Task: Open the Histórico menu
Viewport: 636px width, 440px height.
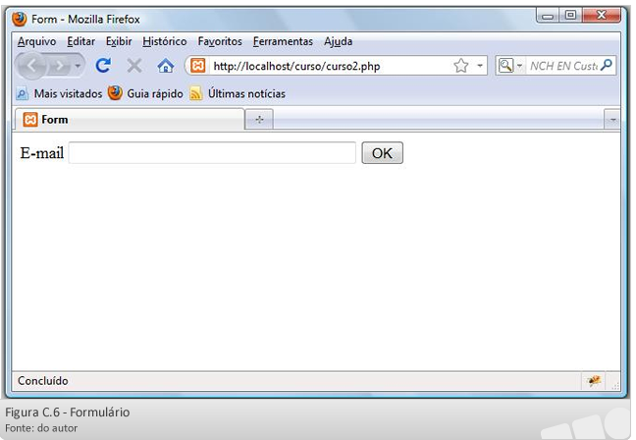Action: coord(165,41)
